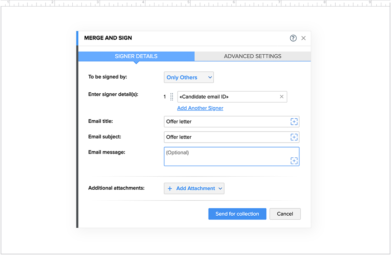This screenshot has width=391, height=255.
Task: Switch to the Signer Details tab
Action: point(136,56)
